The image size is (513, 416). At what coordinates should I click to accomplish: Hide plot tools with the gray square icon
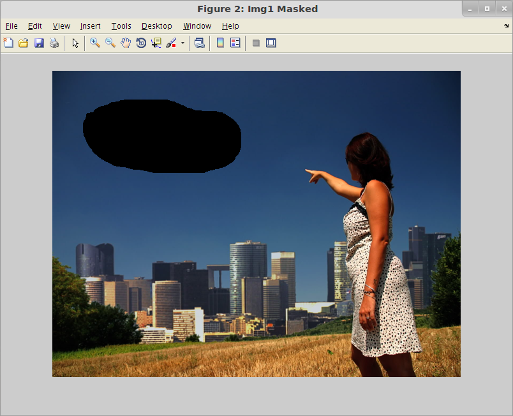tap(256, 43)
